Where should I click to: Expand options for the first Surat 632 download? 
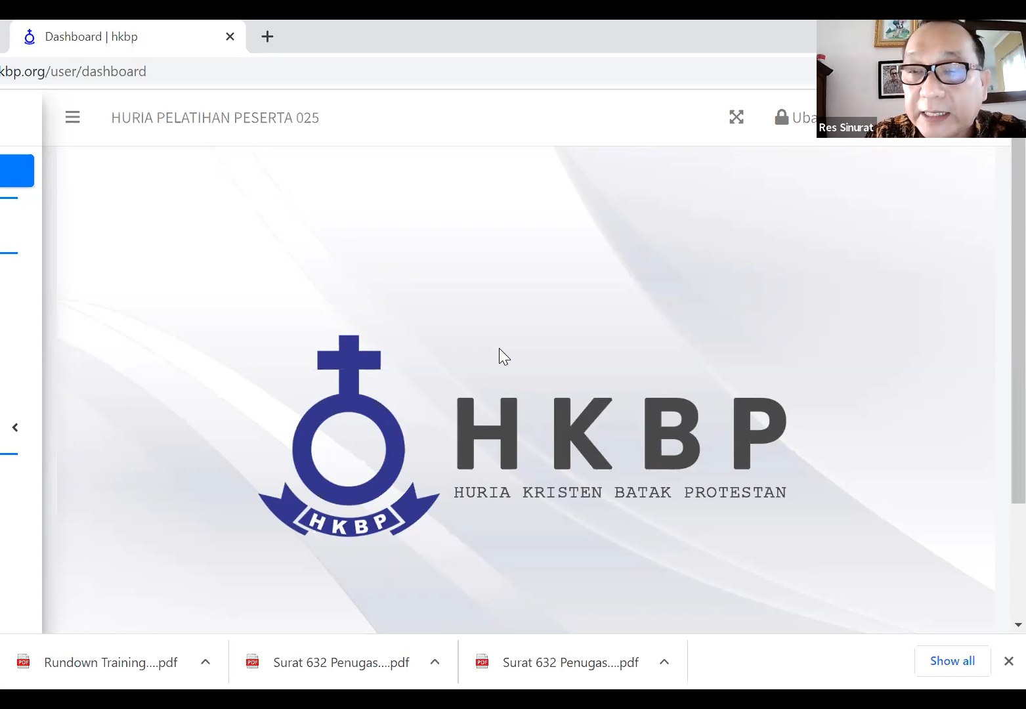(435, 662)
